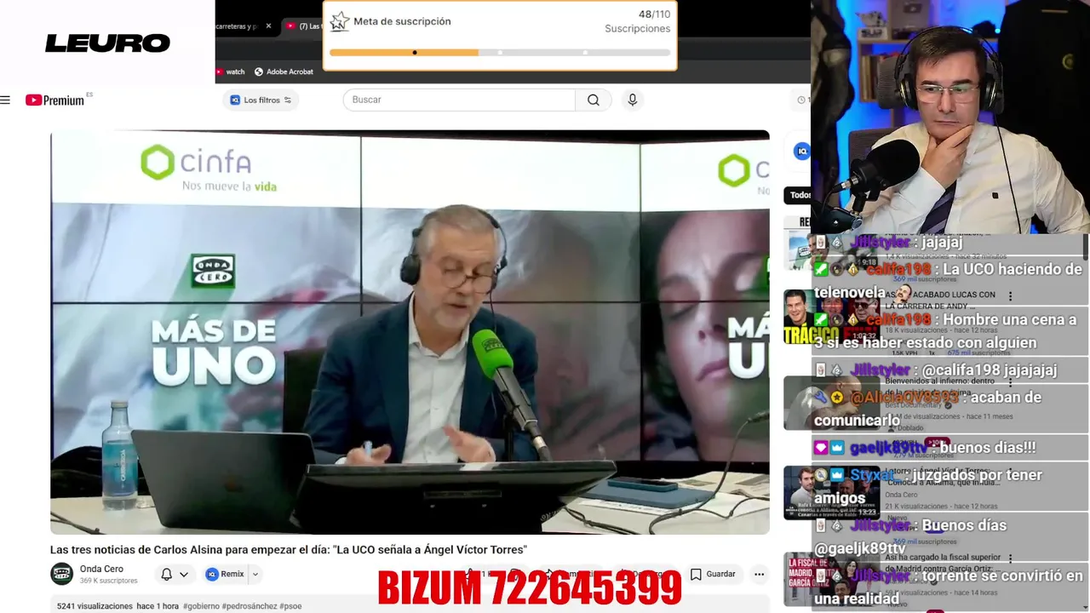Viewport: 1090px width, 613px height.
Task: Click the 'Remix' button
Action: click(225, 575)
